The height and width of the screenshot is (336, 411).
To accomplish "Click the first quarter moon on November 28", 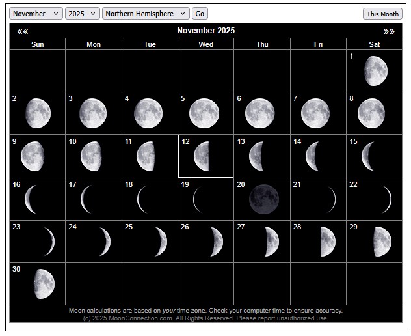I will click(x=327, y=242).
